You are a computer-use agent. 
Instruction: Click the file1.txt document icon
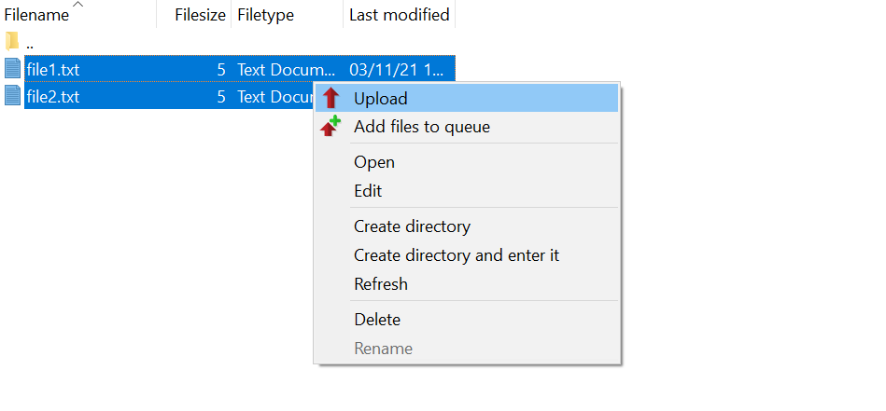tap(12, 68)
